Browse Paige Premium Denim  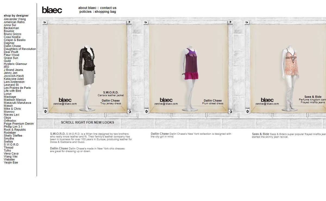click(x=19, y=124)
